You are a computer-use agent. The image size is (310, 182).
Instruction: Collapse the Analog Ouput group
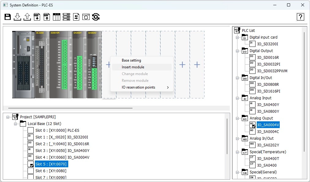coord(237,118)
